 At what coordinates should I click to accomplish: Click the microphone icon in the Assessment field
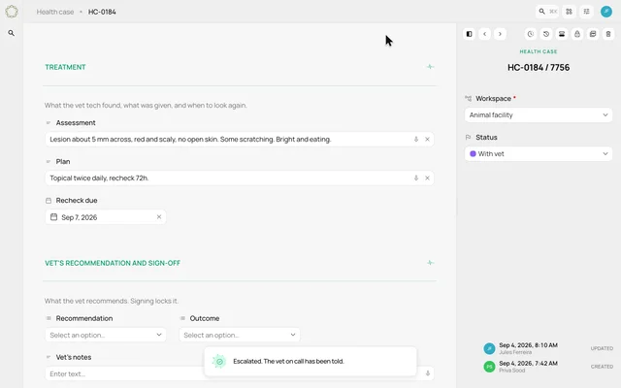[x=416, y=140]
